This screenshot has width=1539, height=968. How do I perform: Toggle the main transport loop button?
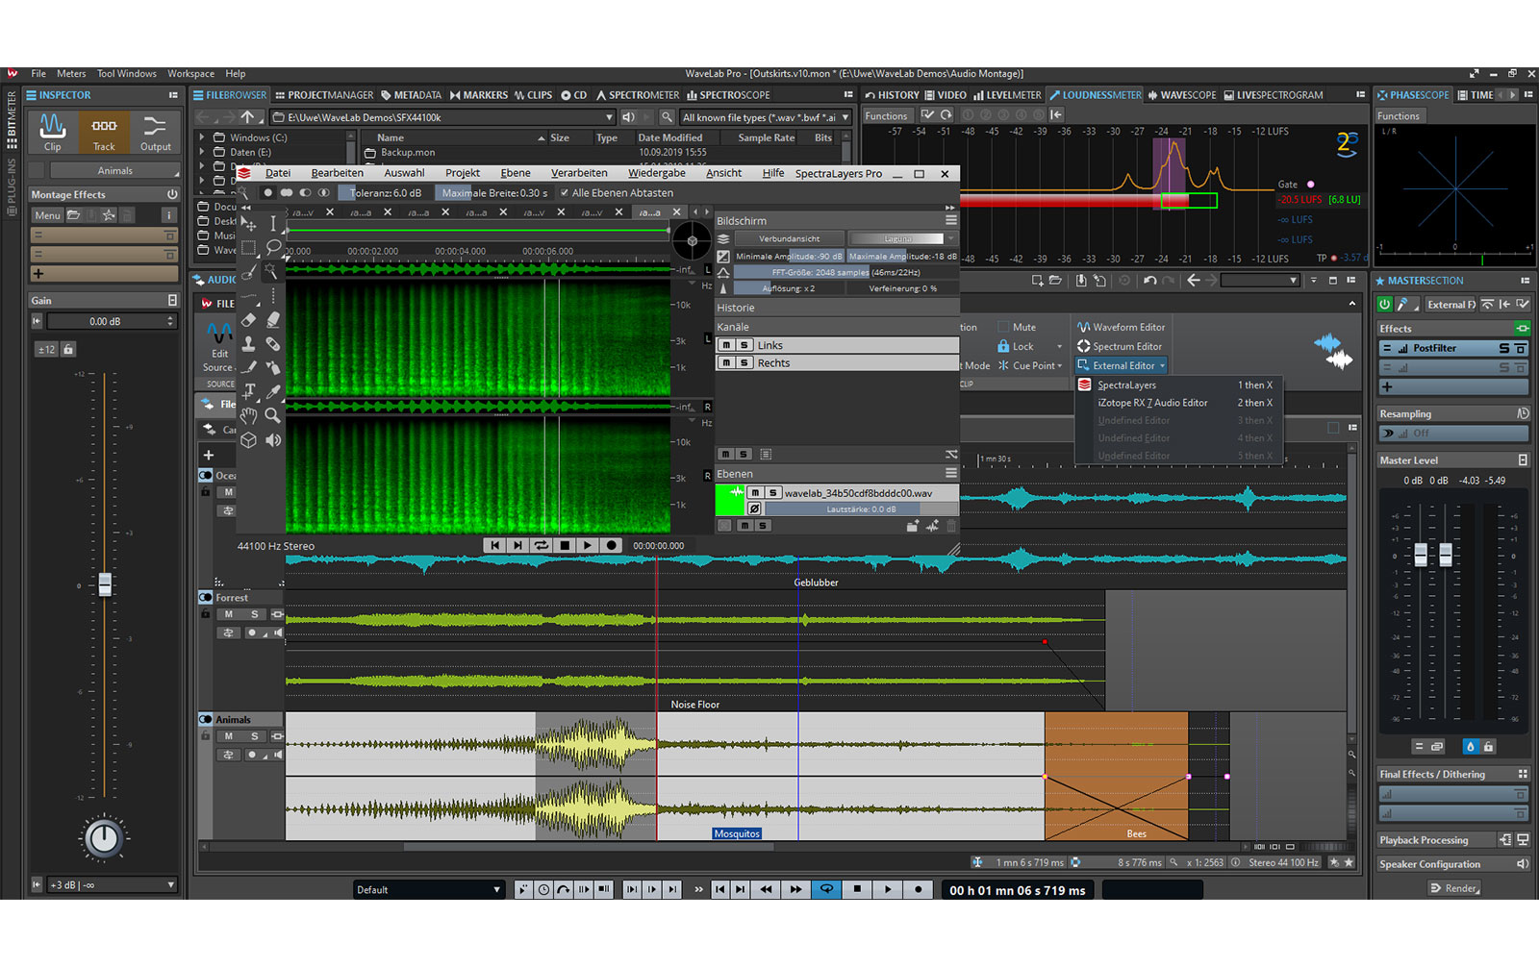(x=826, y=889)
